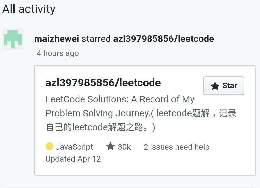Select the JavaScript language label

coord(74,147)
